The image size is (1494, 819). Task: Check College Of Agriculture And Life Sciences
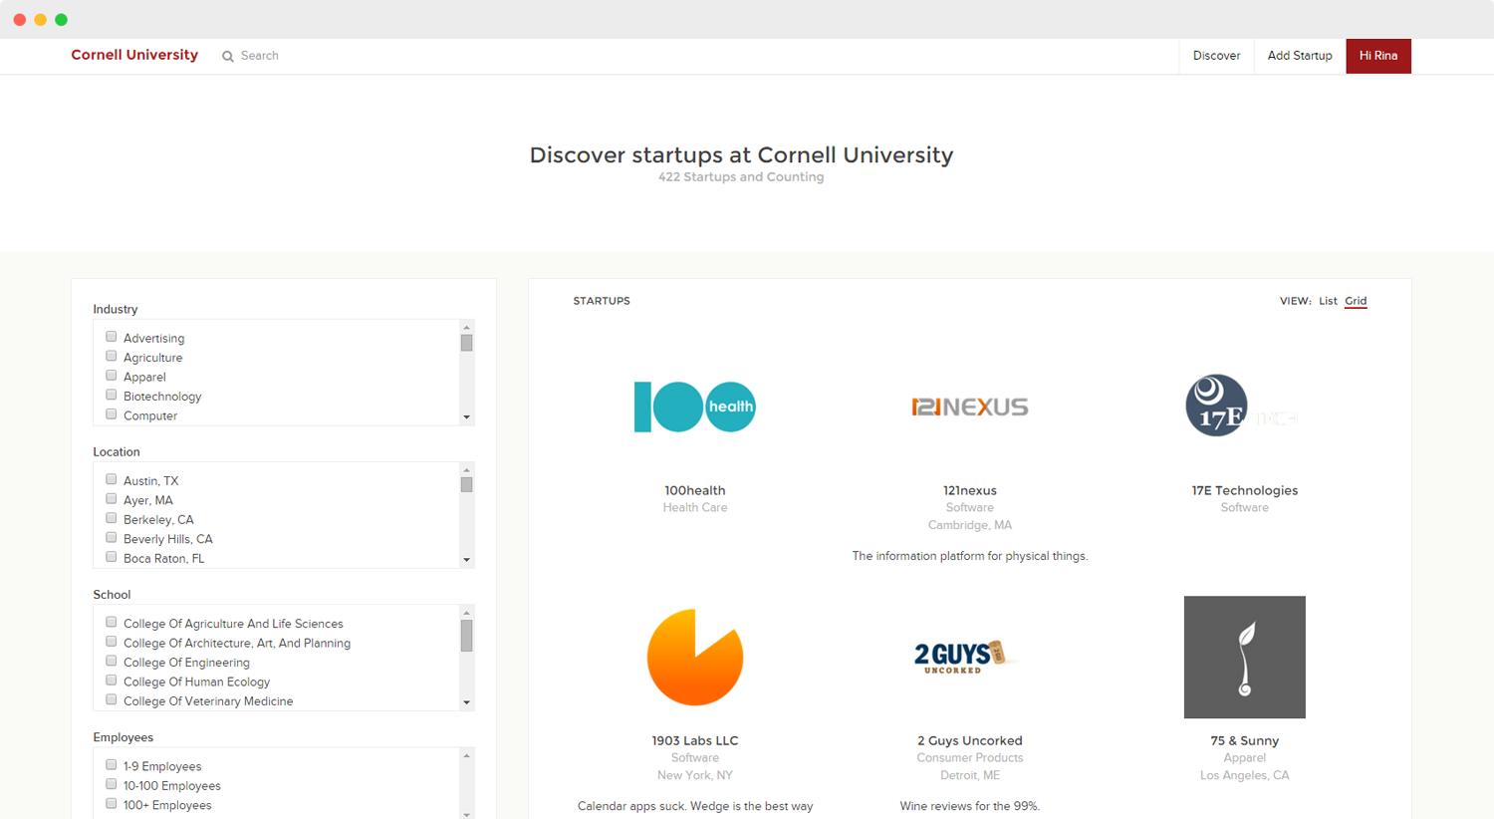(112, 622)
